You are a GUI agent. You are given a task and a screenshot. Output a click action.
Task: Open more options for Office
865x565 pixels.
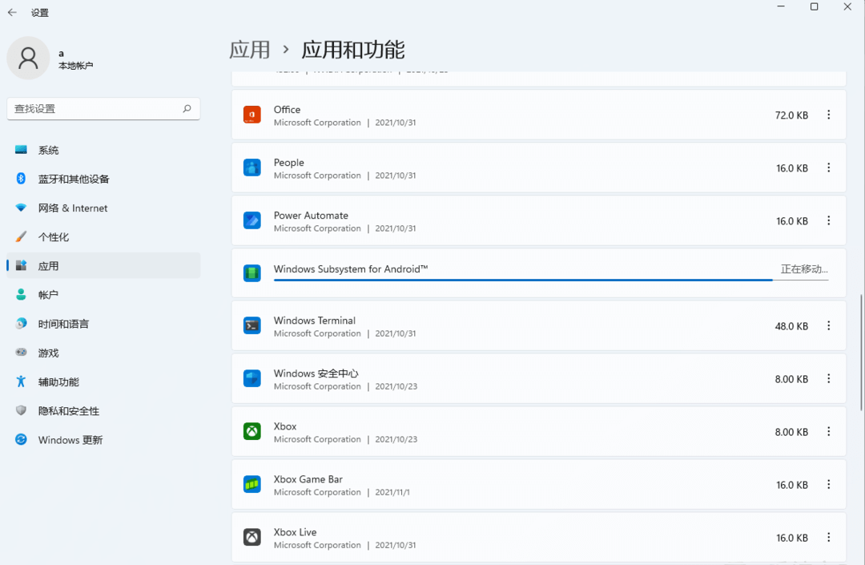click(829, 115)
